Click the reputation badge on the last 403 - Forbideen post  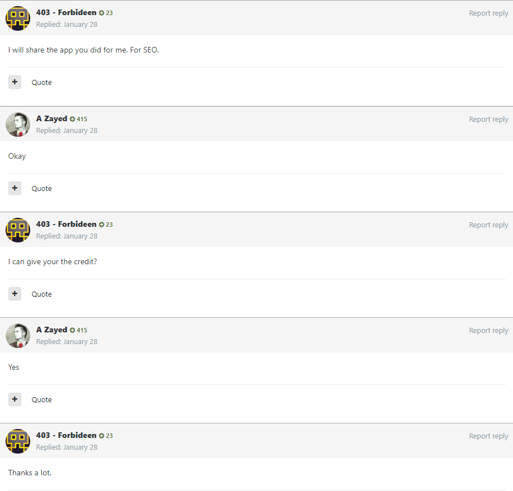[106, 435]
